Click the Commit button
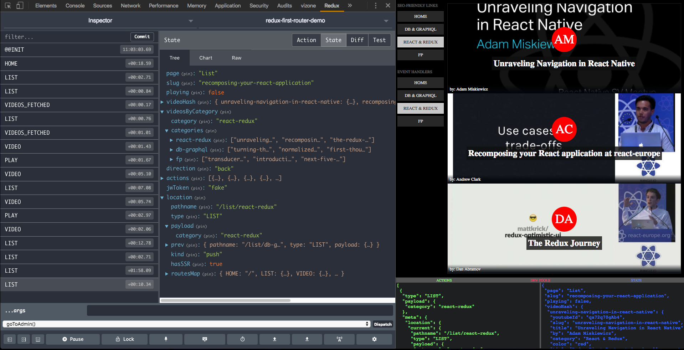 tap(142, 37)
